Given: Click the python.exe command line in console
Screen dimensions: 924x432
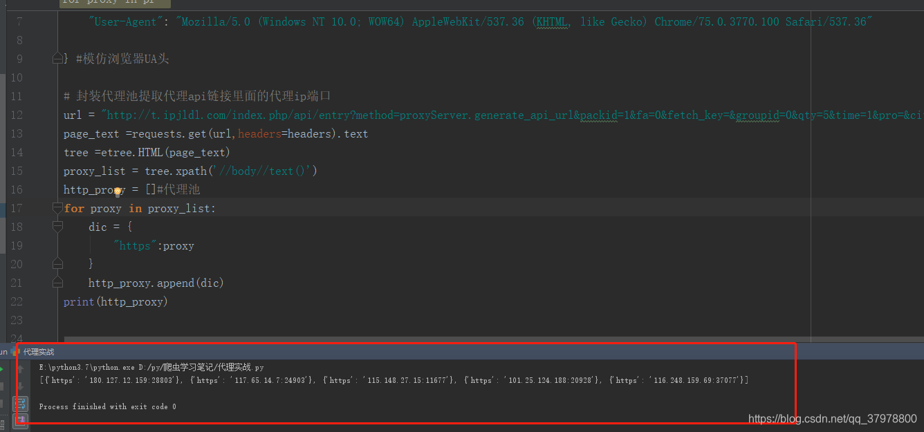Looking at the screenshot, I should coord(151,368).
